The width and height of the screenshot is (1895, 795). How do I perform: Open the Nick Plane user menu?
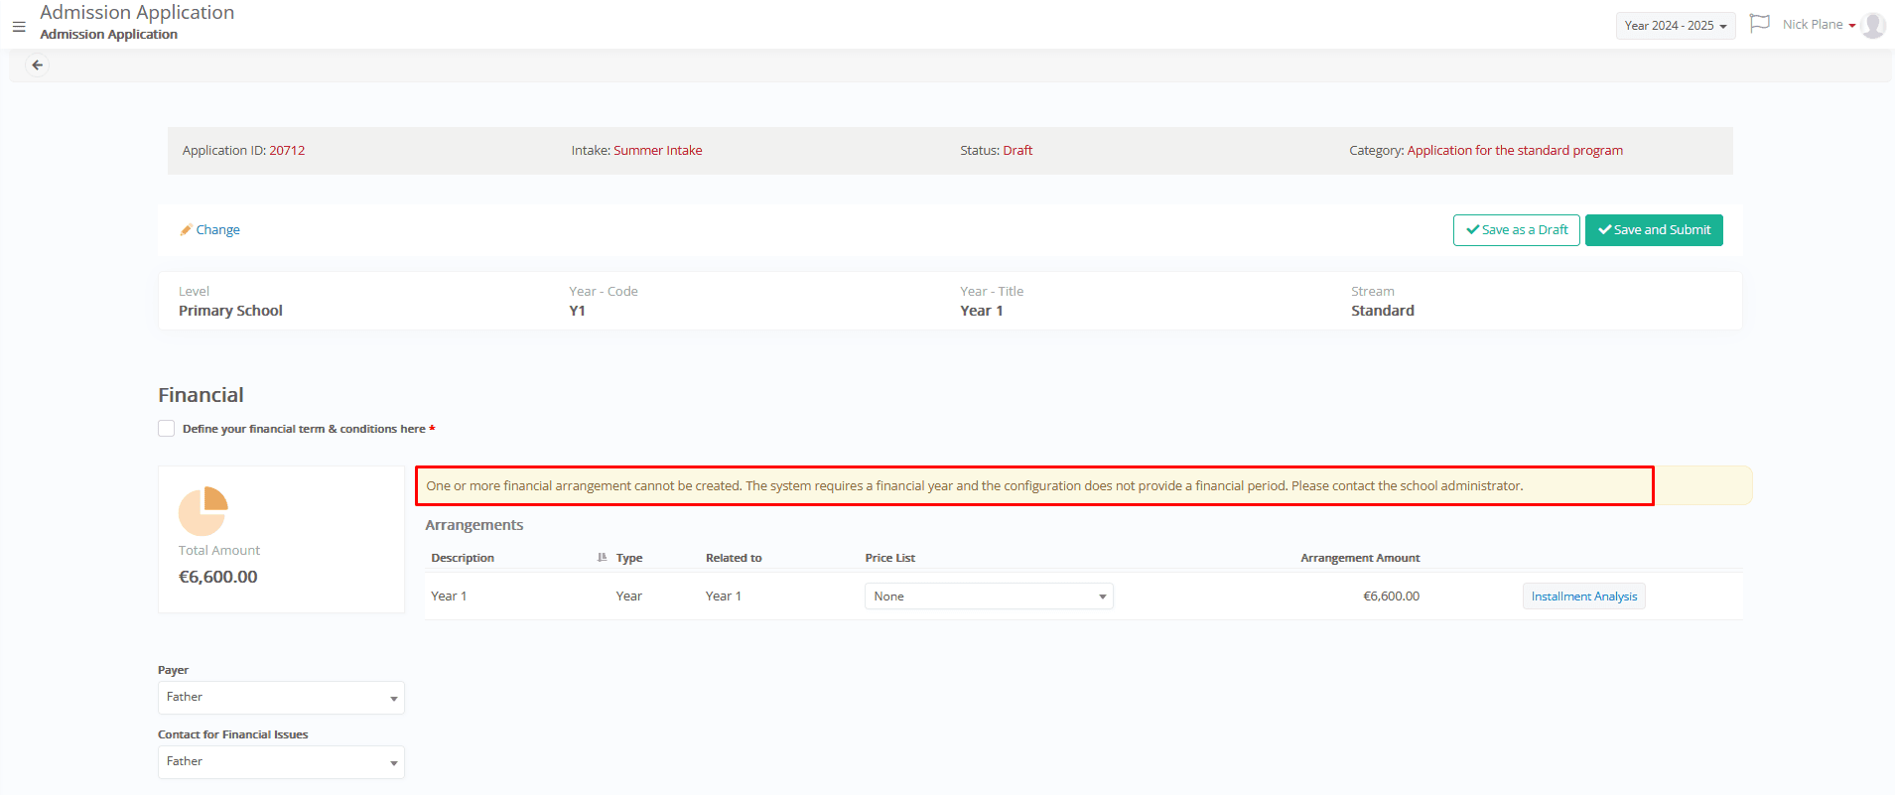coord(1819,25)
